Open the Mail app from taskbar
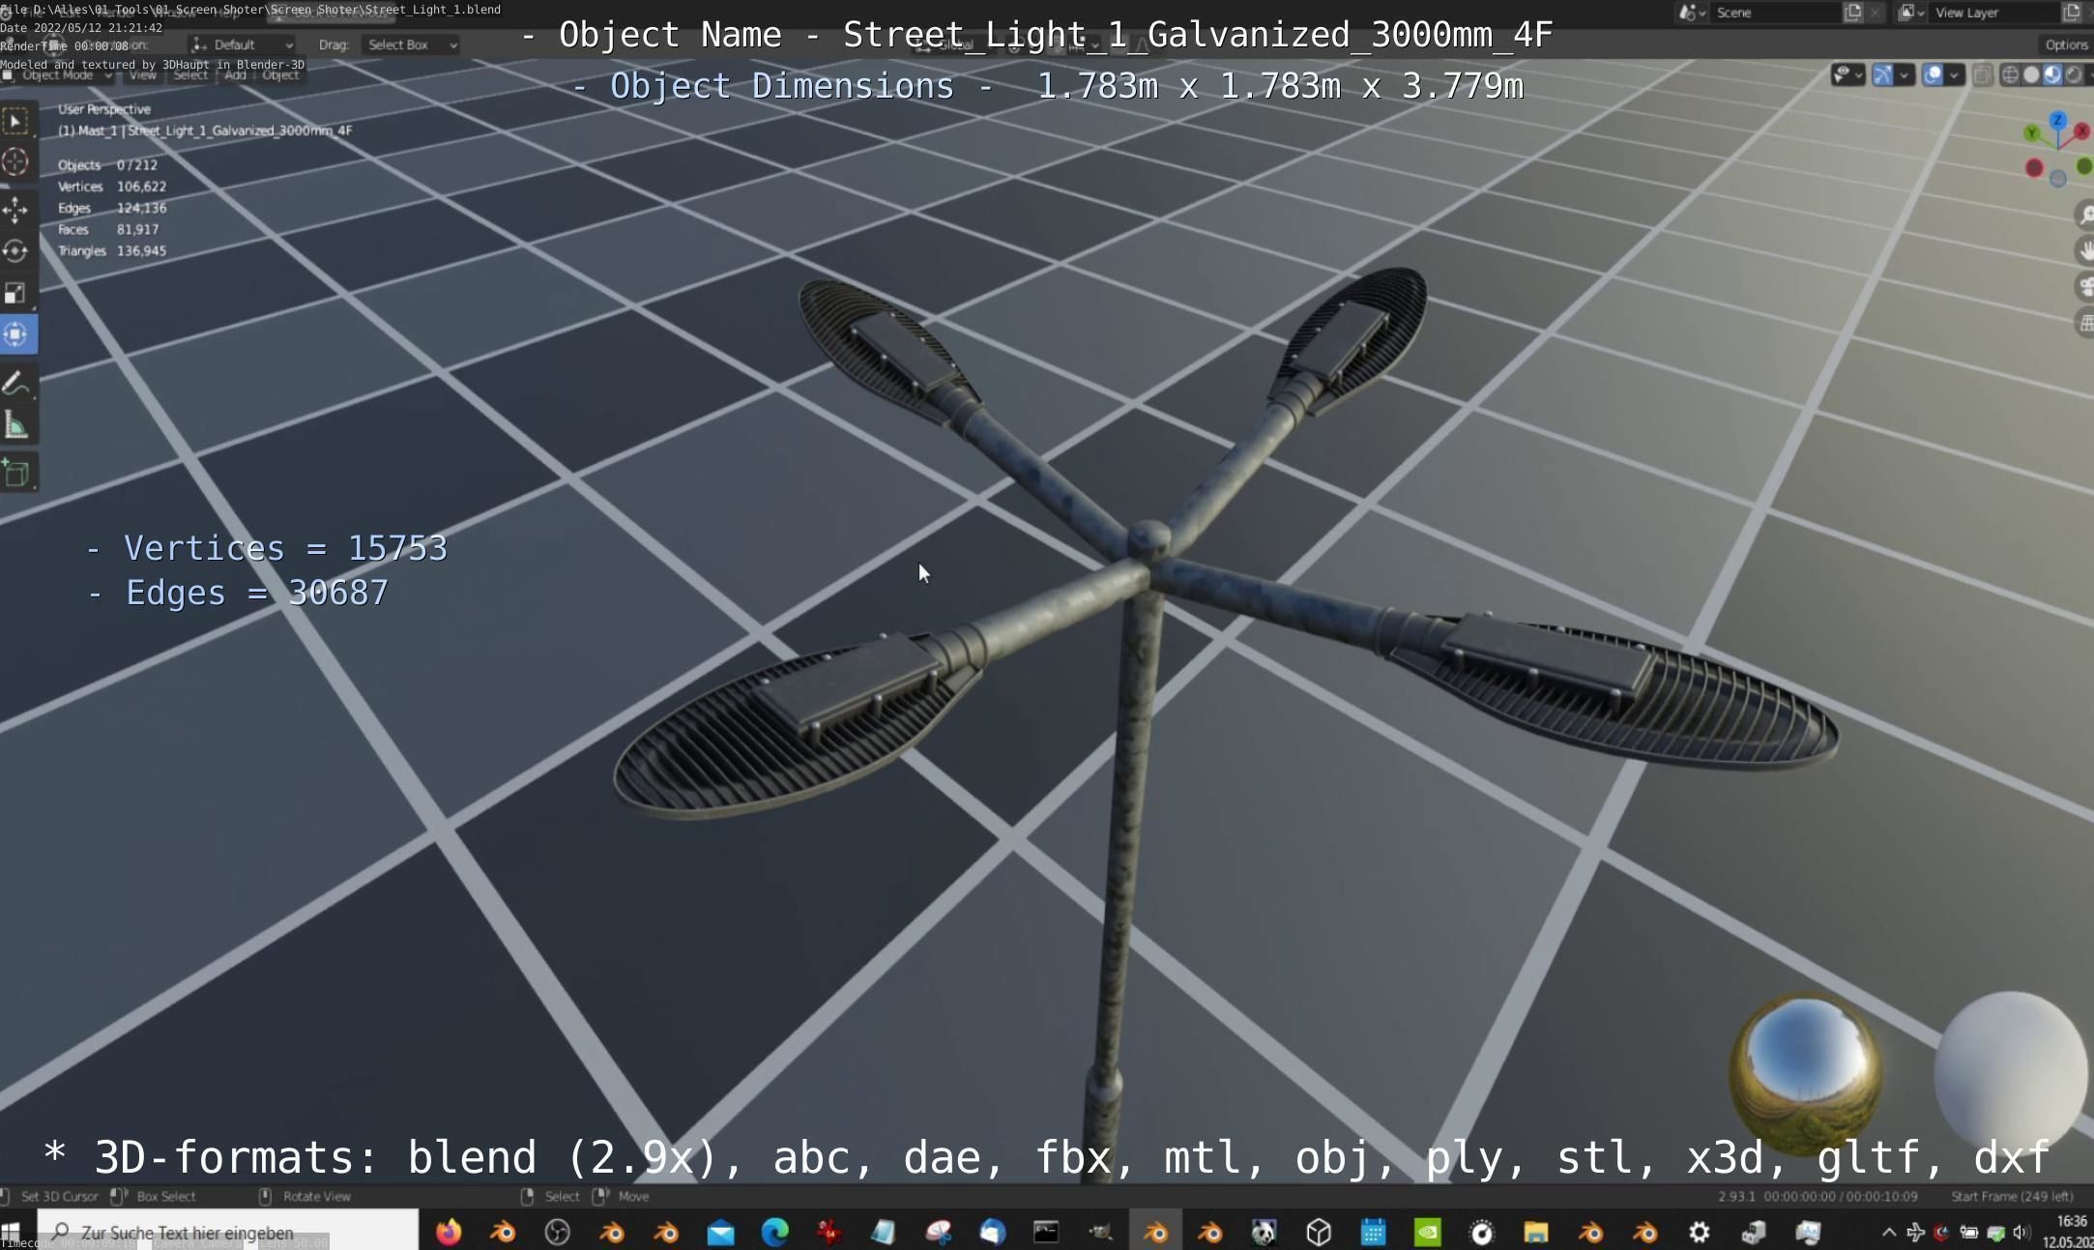The height and width of the screenshot is (1250, 2094). (720, 1232)
